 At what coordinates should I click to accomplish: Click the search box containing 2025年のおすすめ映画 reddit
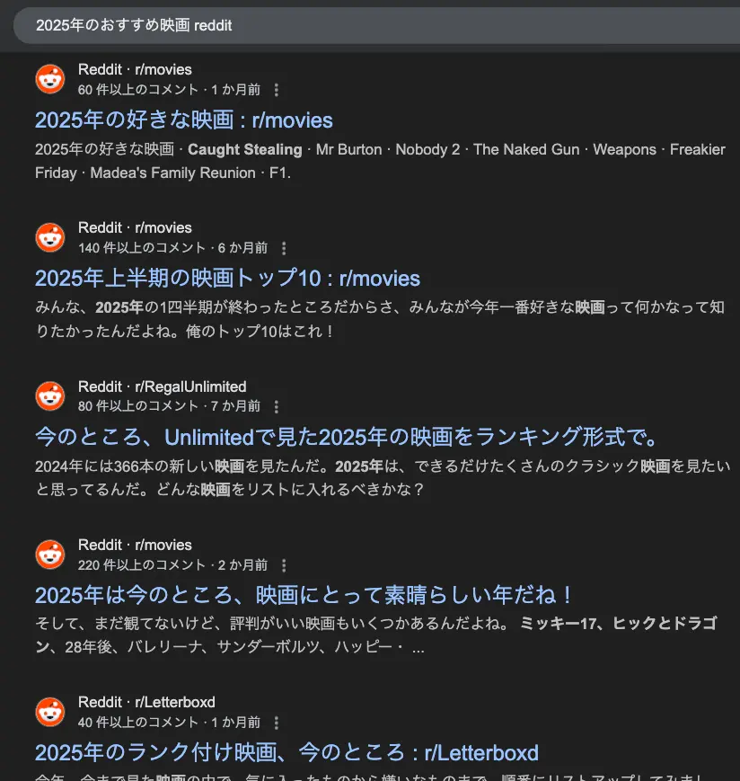coord(376,25)
